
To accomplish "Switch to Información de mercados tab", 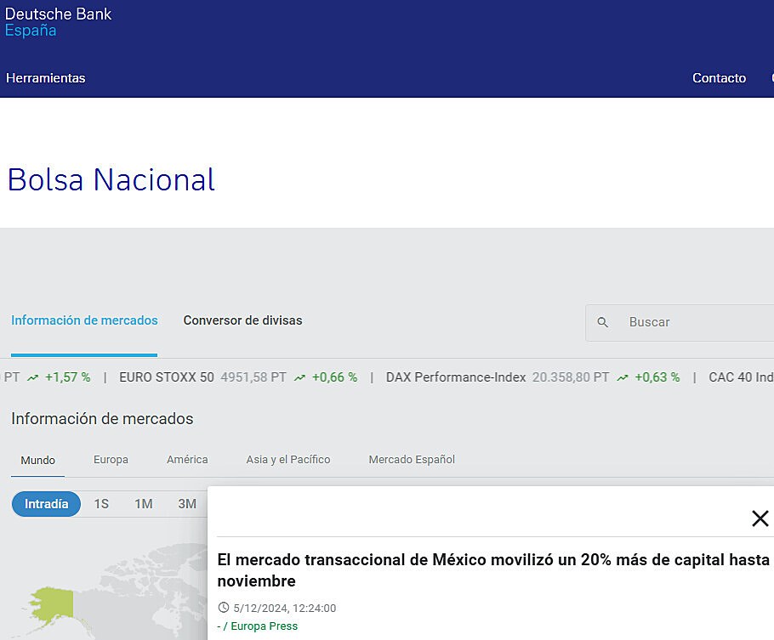I will (84, 320).
